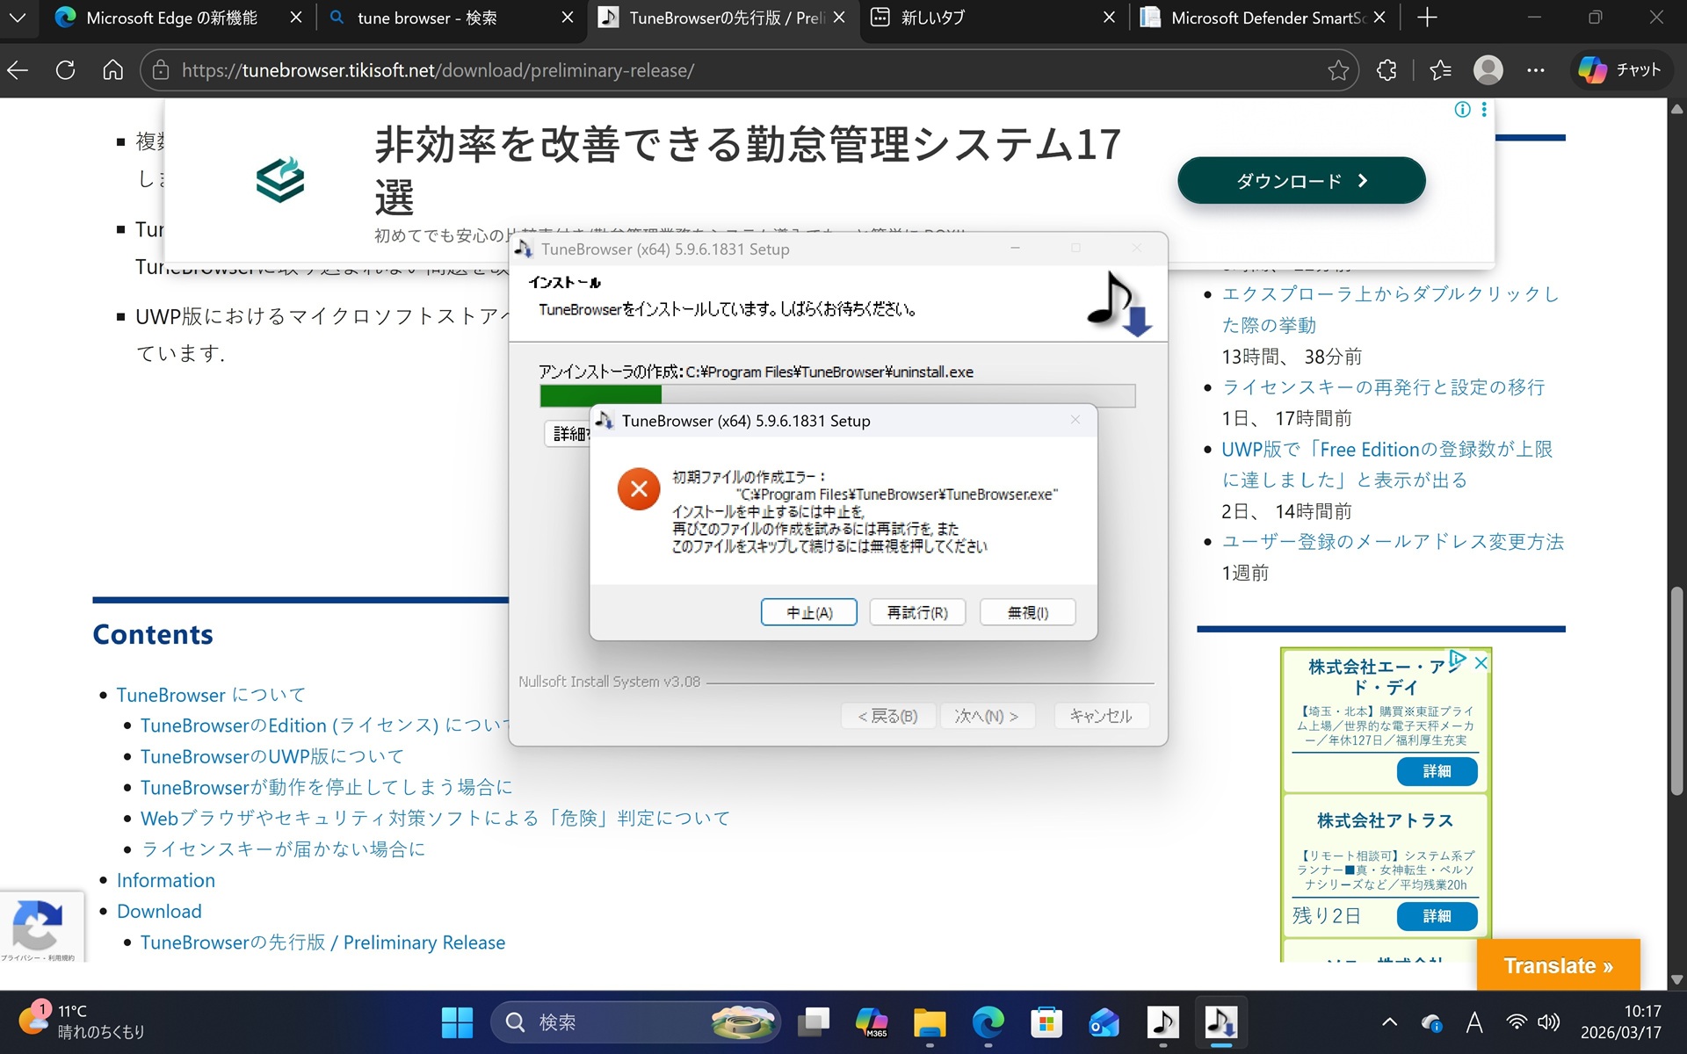Image resolution: width=1687 pixels, height=1054 pixels.
Task: Show hidden system tray icons
Action: click(1389, 1022)
